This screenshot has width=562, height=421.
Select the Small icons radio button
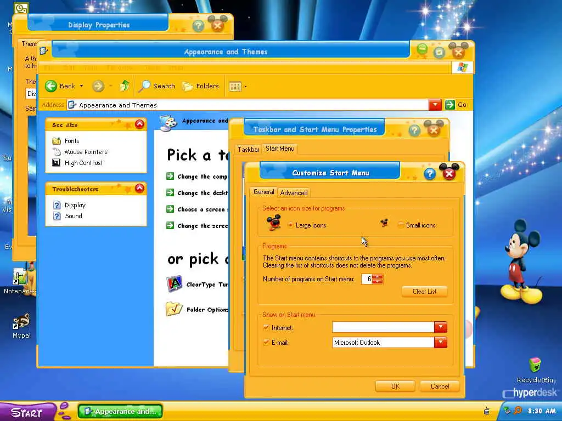coord(400,225)
